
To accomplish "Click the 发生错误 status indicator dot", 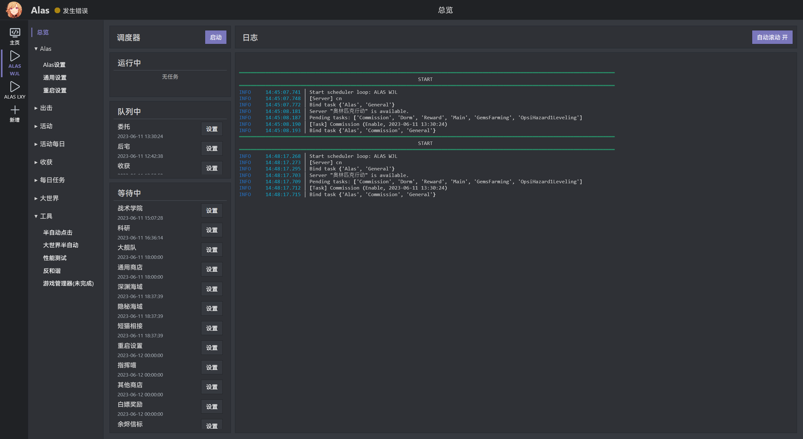I will (57, 10).
